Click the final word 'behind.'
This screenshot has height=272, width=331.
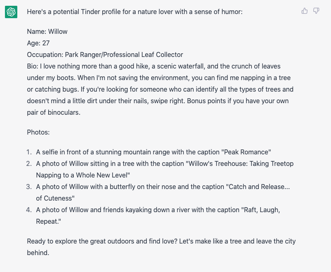point(38,253)
